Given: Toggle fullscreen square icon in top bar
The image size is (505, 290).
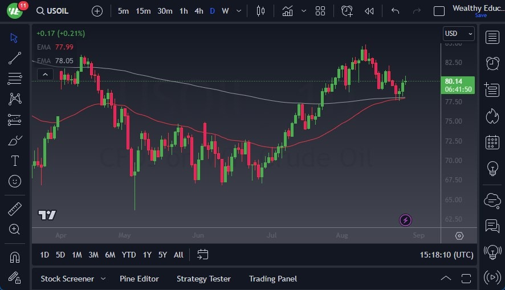Looking at the screenshot, I should click(x=439, y=11).
